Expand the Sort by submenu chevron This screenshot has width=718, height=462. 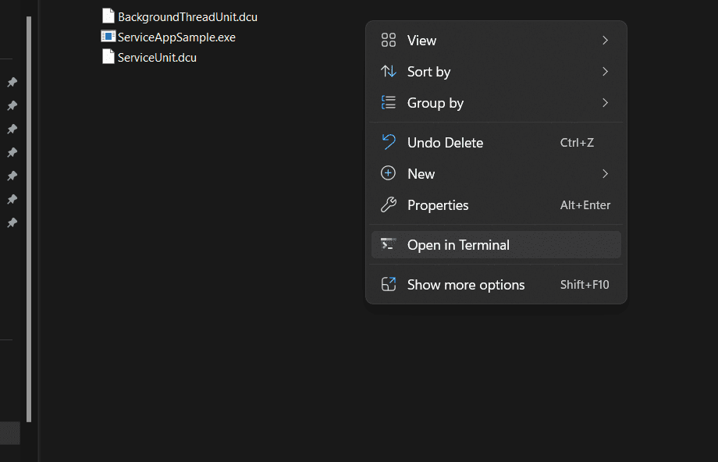(605, 72)
